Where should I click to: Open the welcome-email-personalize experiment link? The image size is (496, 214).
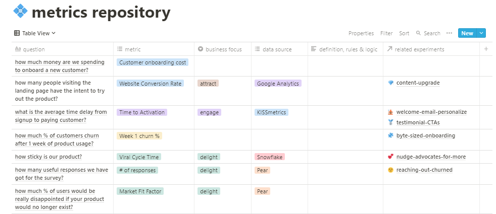431,112
